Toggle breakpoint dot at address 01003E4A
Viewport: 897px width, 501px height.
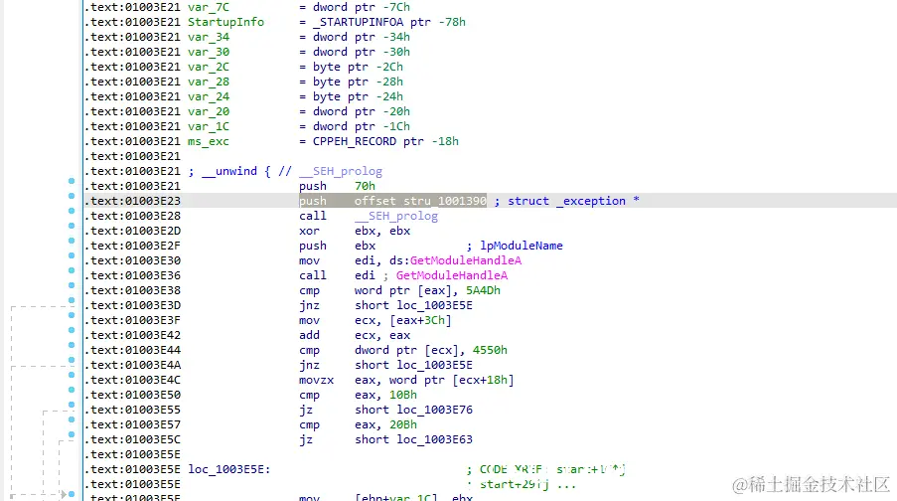click(x=72, y=360)
